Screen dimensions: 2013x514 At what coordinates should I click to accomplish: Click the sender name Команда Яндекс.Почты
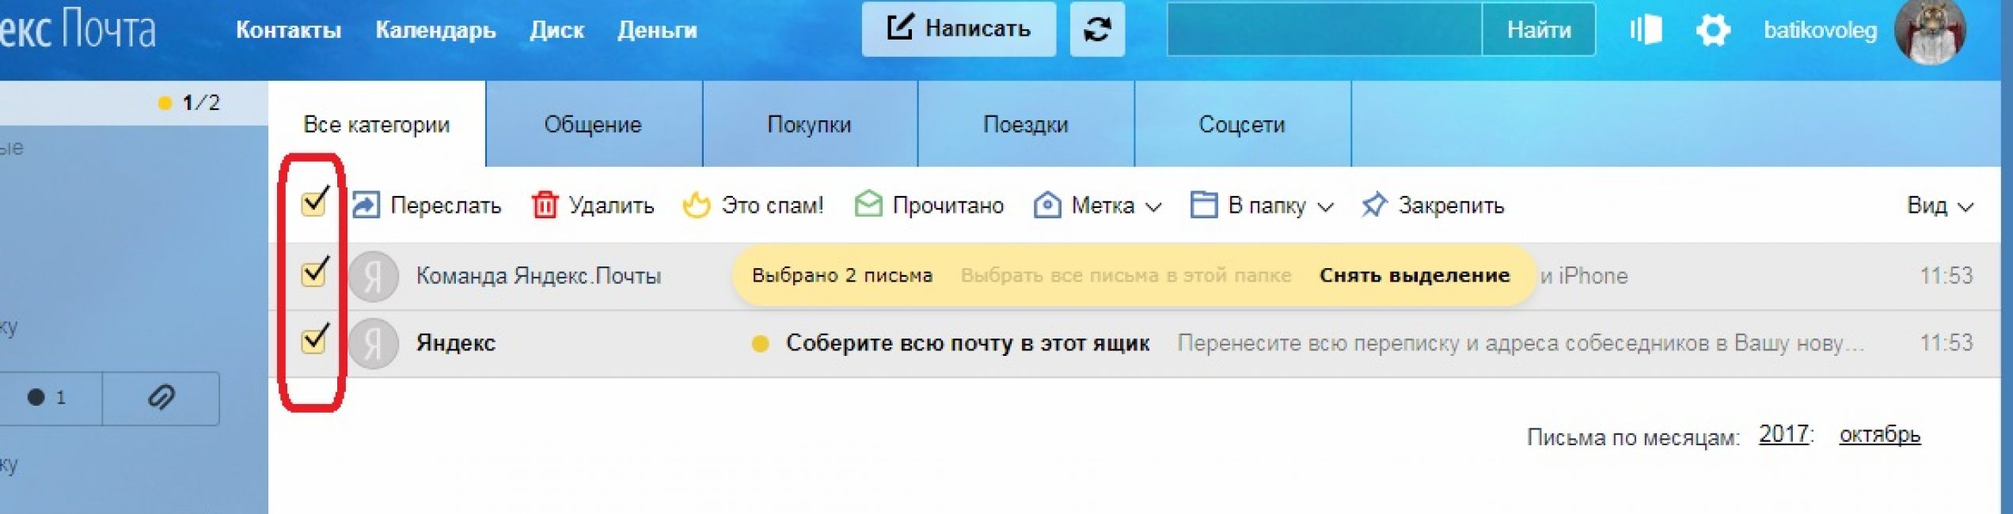click(x=538, y=276)
